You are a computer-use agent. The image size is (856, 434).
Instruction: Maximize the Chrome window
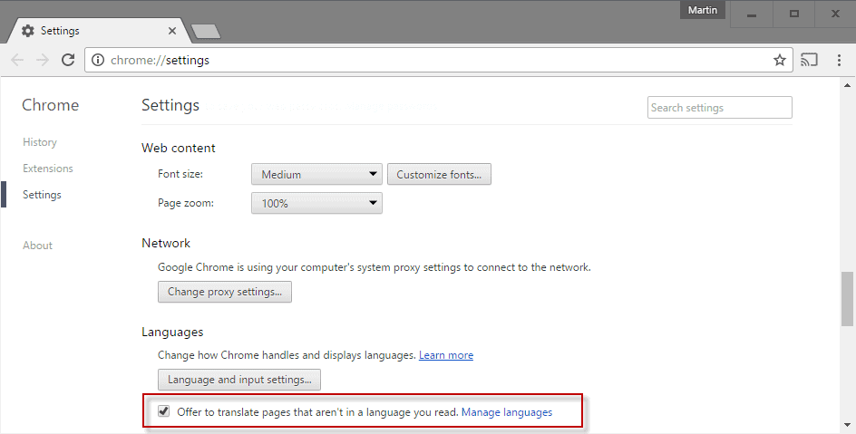click(x=794, y=14)
